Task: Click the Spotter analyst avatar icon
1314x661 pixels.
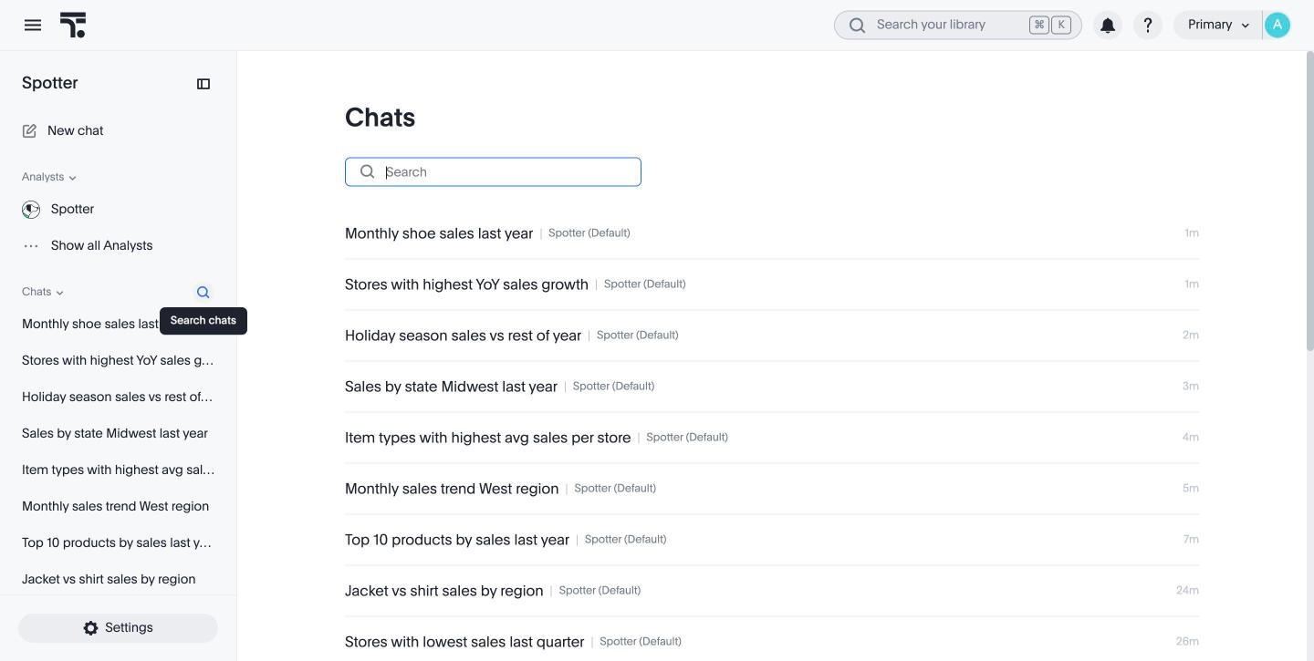Action: [31, 210]
